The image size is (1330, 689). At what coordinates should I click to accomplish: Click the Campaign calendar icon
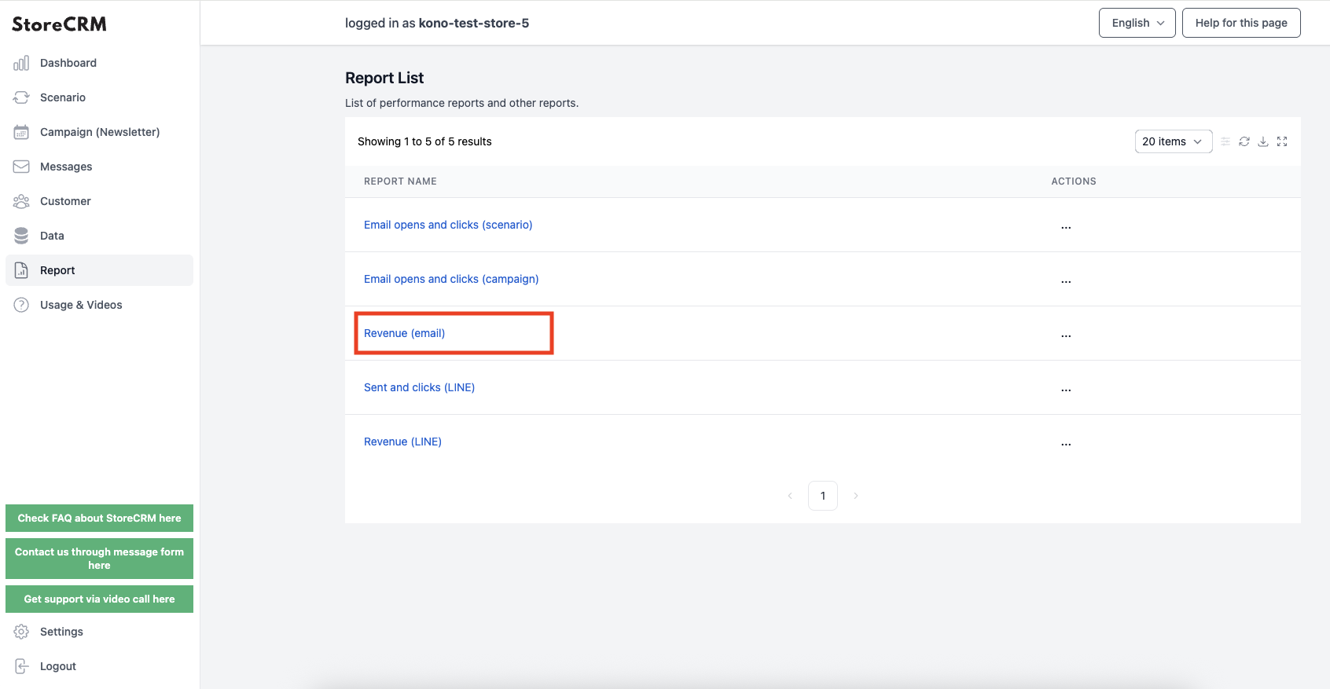click(x=21, y=132)
